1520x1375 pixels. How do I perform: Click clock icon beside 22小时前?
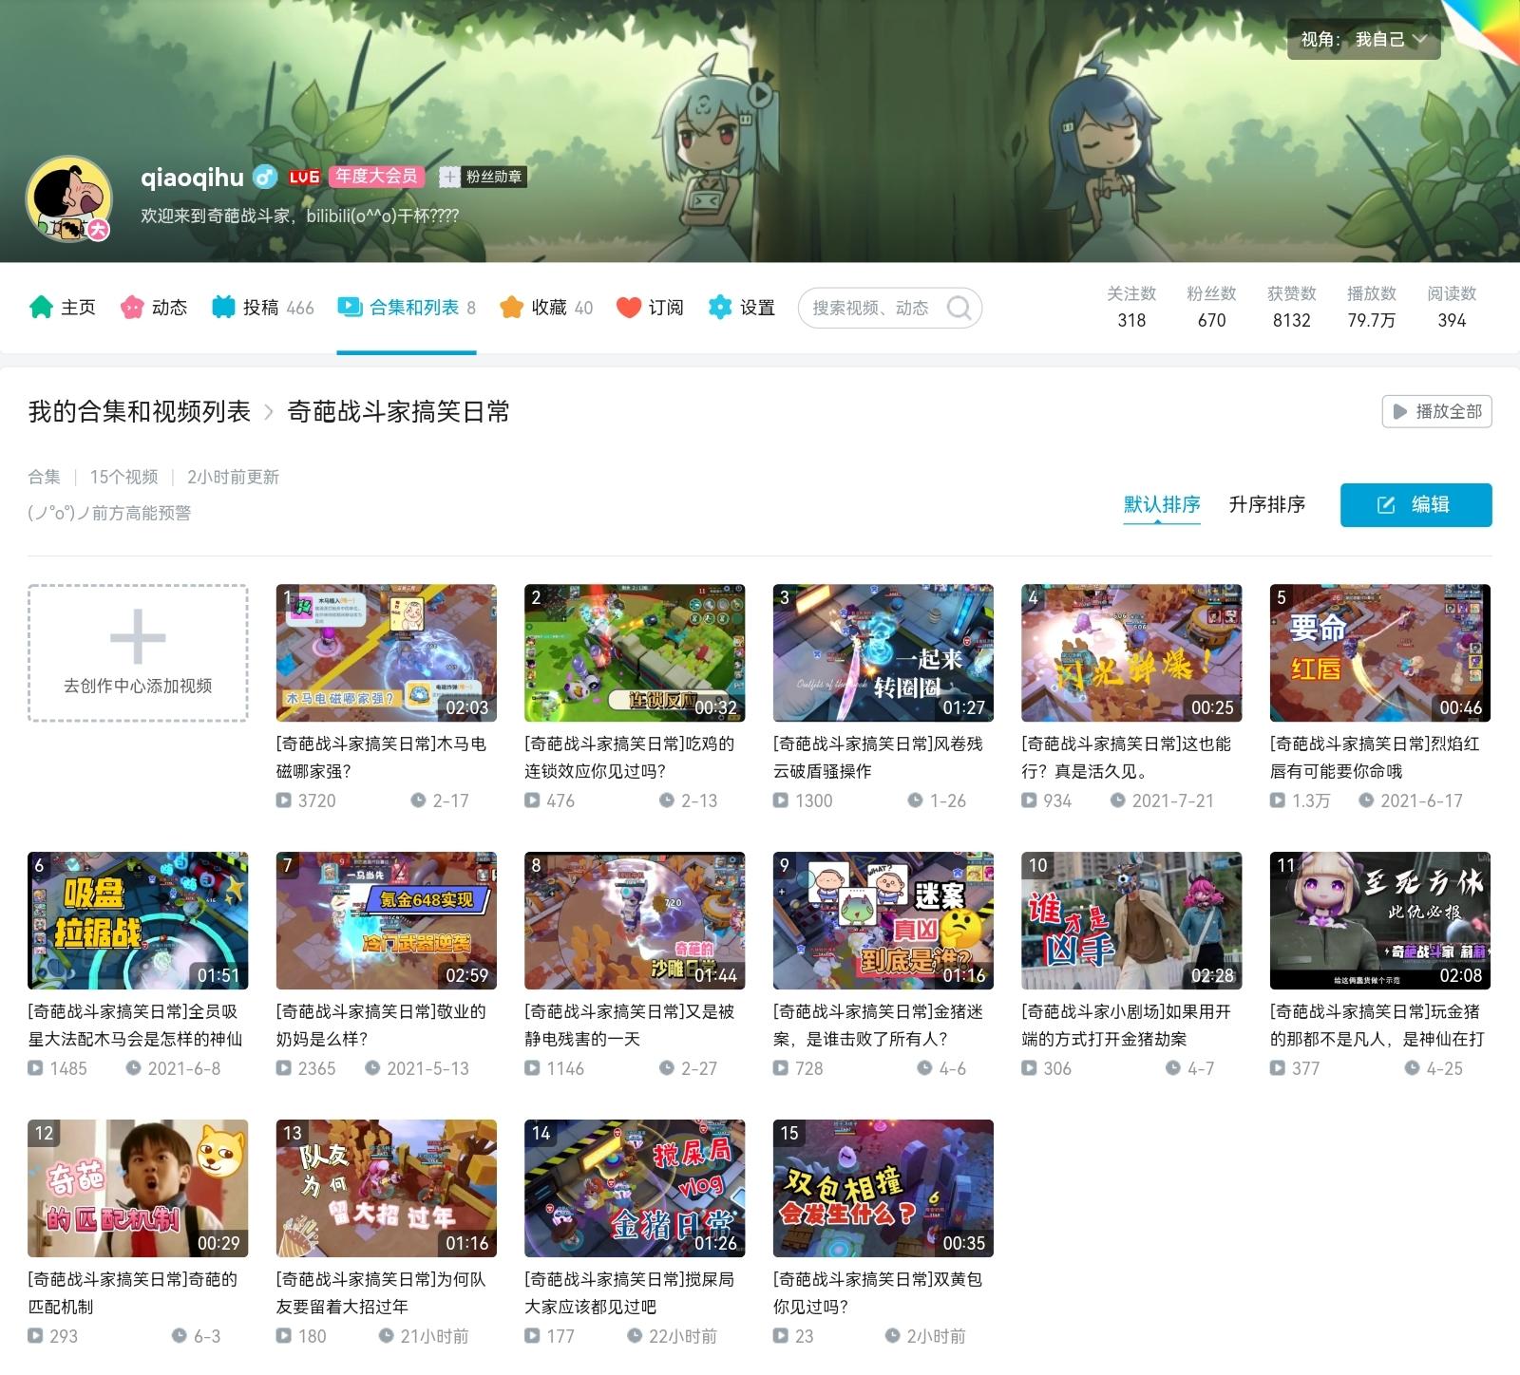pos(635,1336)
